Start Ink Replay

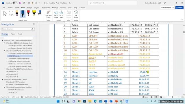click(76, 14)
